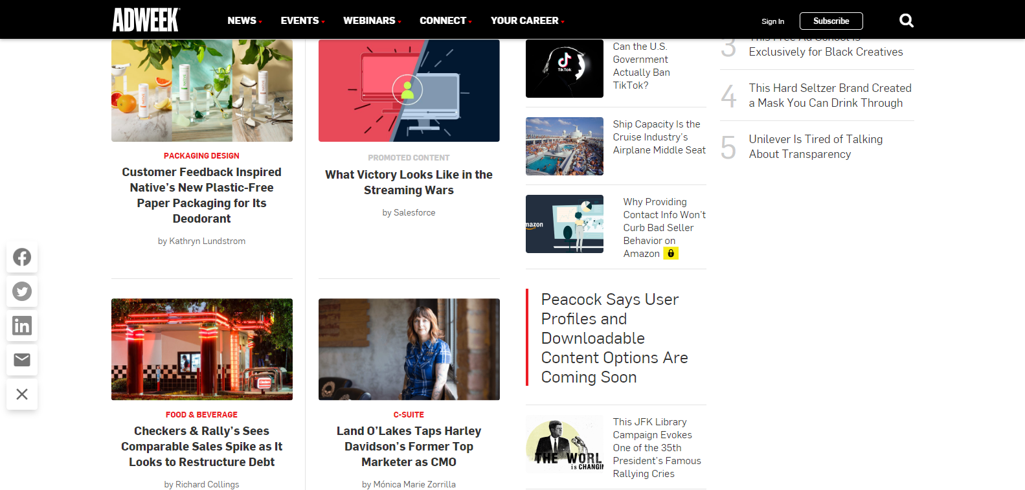Open the TikTok ban article thumbnail
The width and height of the screenshot is (1025, 490).
(564, 69)
